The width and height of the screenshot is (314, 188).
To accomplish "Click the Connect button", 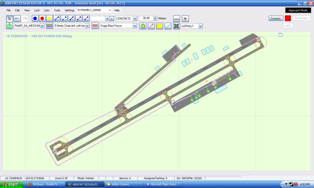I will (x=275, y=18).
